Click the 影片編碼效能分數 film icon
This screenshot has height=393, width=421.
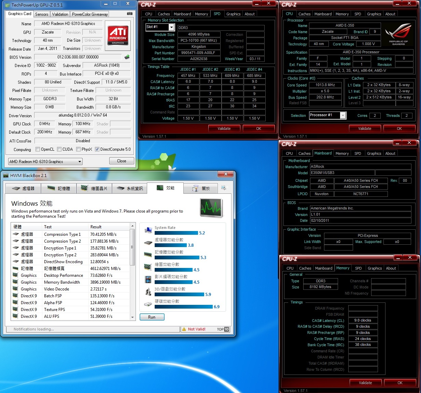coord(148,280)
